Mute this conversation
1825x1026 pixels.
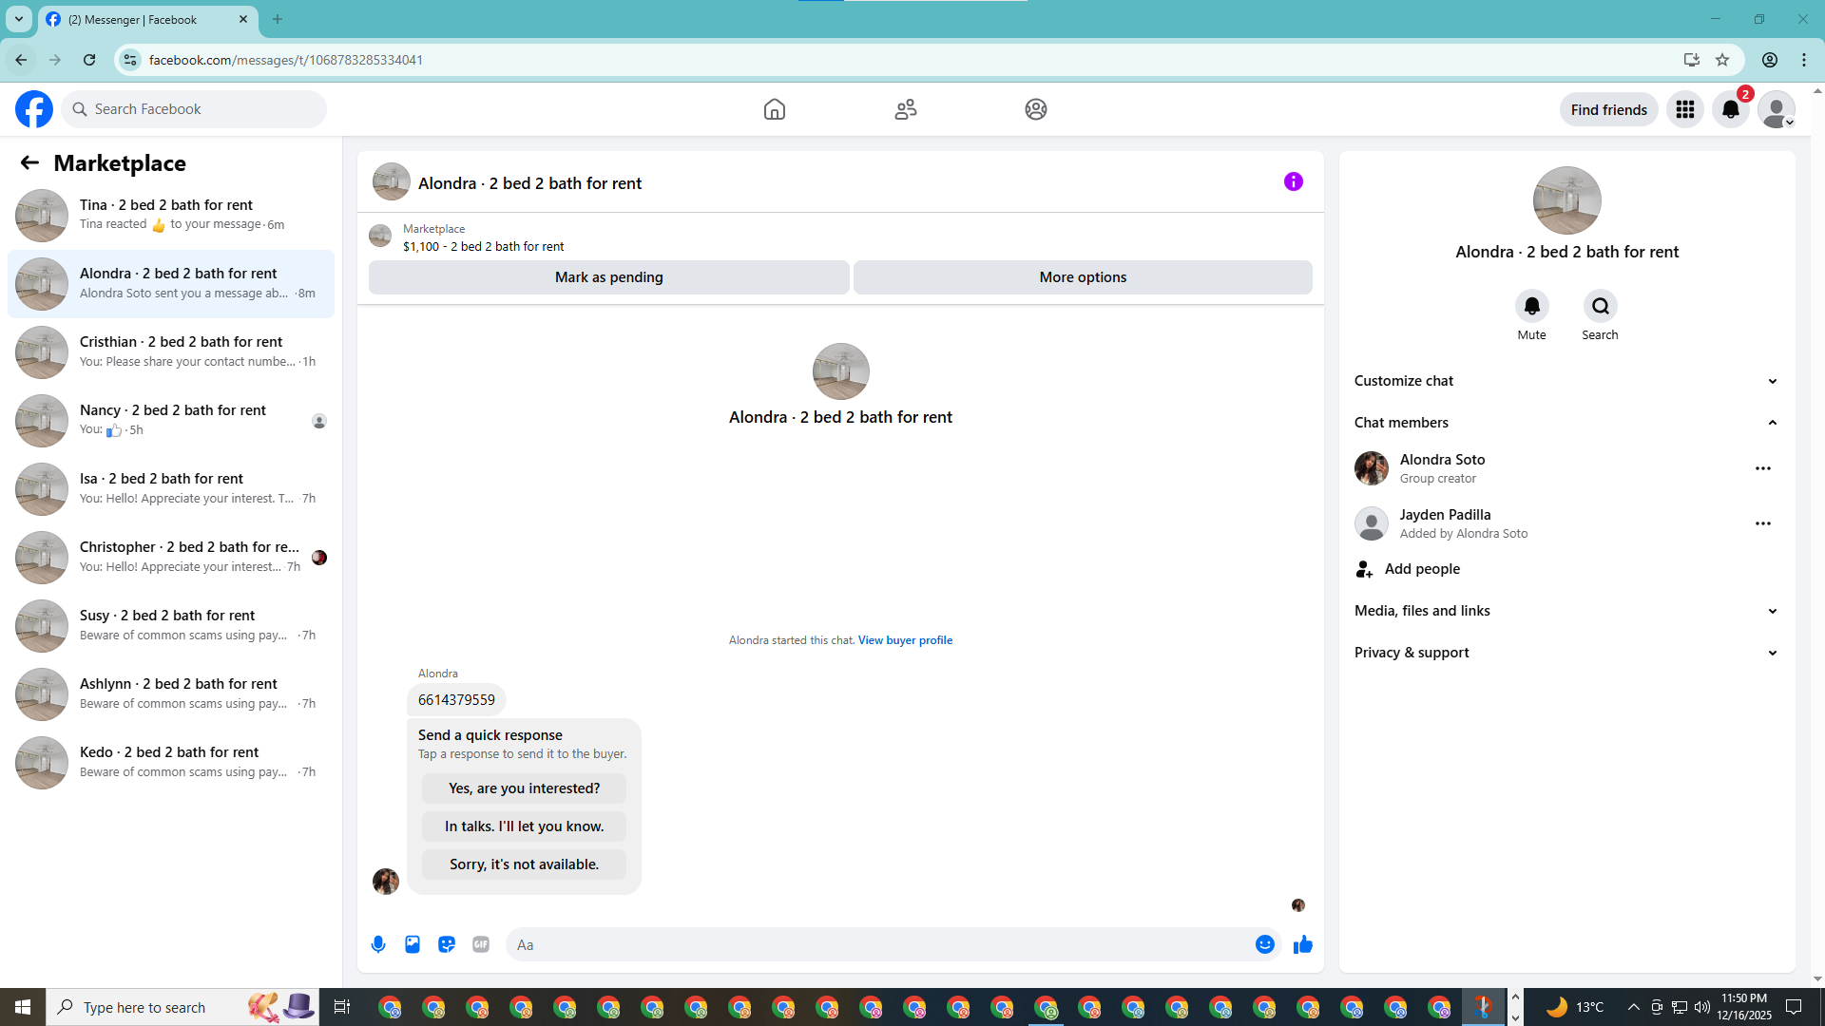(x=1532, y=306)
